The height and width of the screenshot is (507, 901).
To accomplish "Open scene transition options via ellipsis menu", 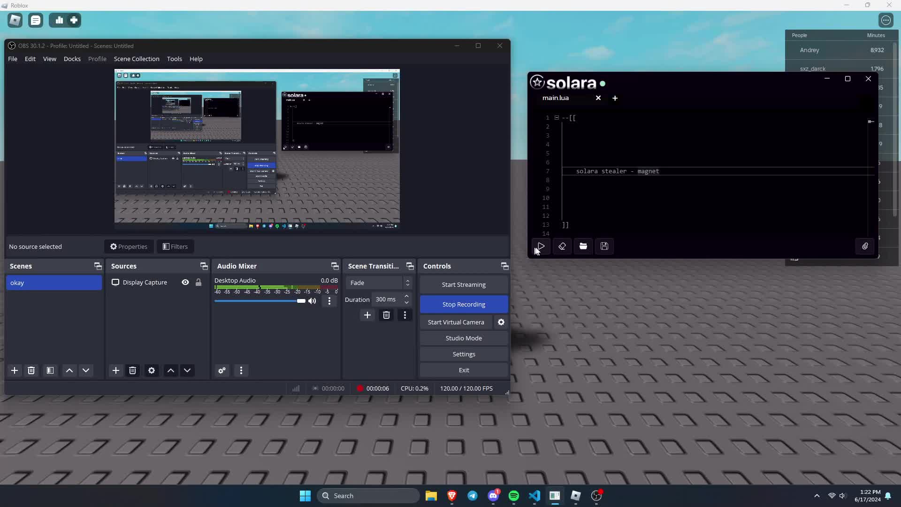I will tap(405, 315).
